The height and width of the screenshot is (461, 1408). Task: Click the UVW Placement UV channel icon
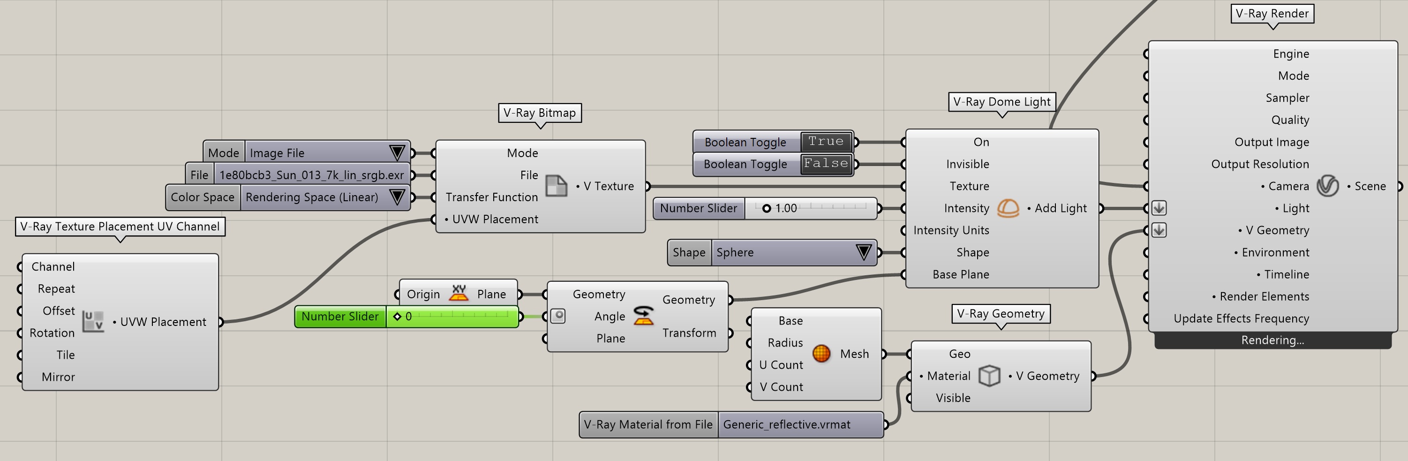pyautogui.click(x=93, y=322)
